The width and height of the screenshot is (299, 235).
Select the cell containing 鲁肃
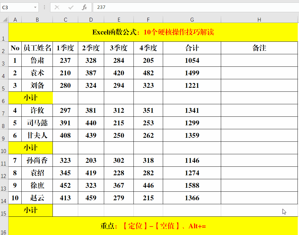click(x=37, y=60)
